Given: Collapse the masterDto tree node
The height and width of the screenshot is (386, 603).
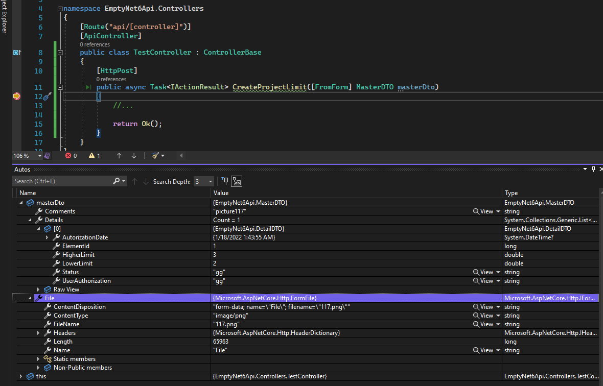Looking at the screenshot, I should tap(21, 202).
